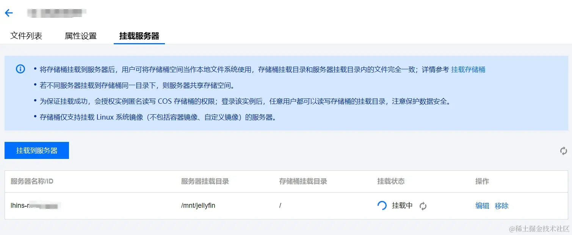Click 编辑 to edit the mount entry

pos(481,205)
